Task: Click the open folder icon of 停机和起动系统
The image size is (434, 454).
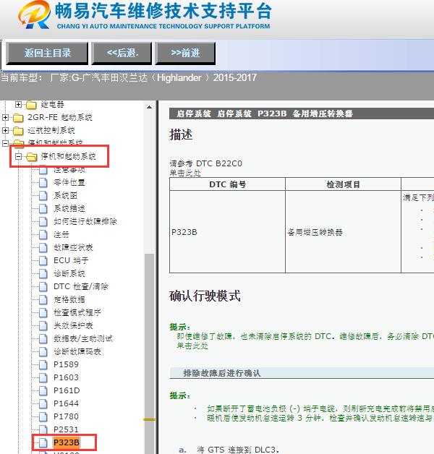Action: point(31,157)
